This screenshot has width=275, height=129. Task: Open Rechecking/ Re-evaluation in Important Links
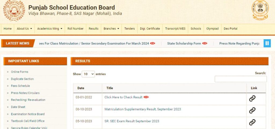click(x=28, y=100)
